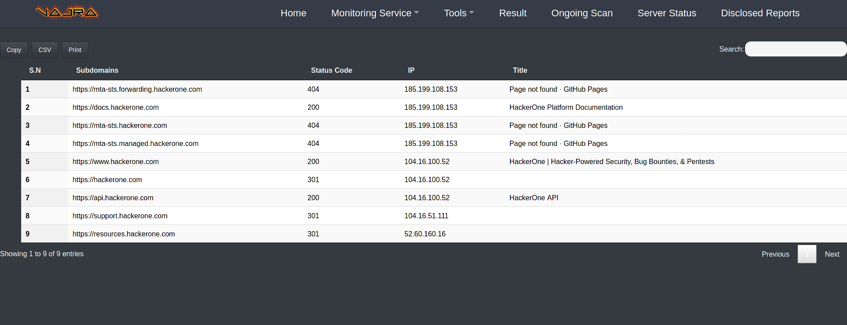Check the Server Status page
This screenshot has width=847, height=325.
pyautogui.click(x=667, y=13)
